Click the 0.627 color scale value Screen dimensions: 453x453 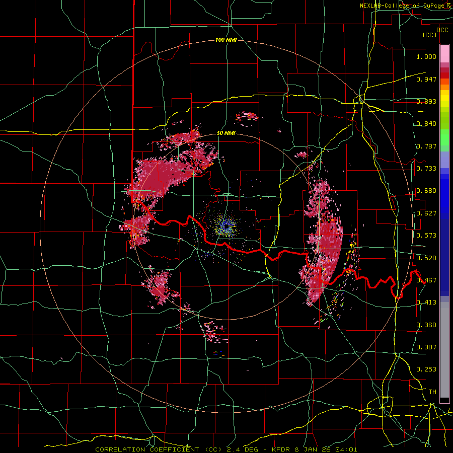(426, 213)
